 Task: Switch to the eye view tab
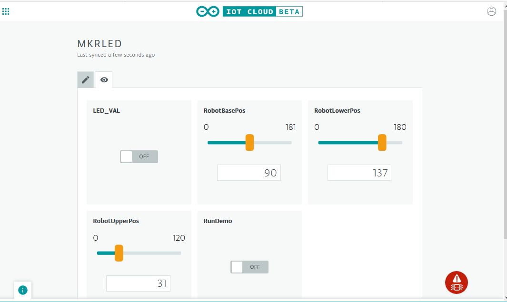tap(104, 80)
